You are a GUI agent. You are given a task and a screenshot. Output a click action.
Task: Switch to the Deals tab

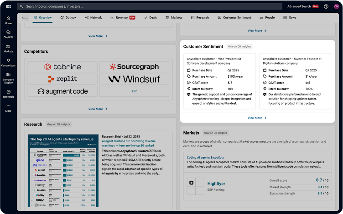150,17
